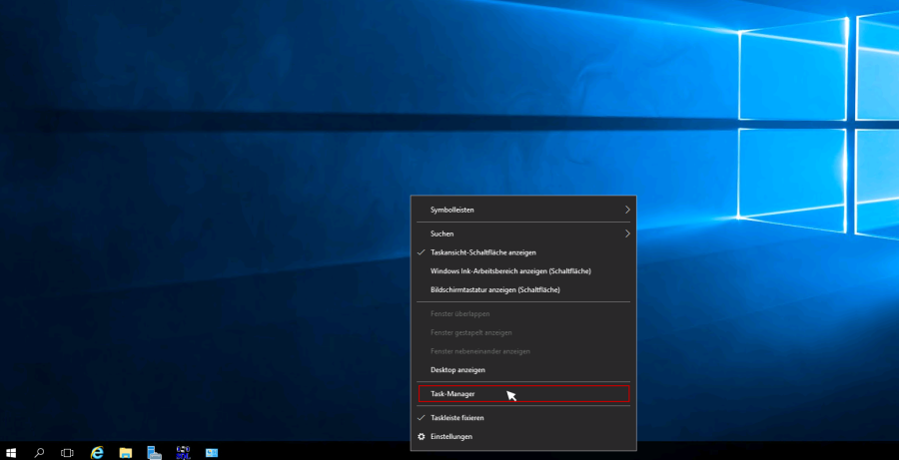Click greyed-out Fenster gestapelt anzeigen
This screenshot has height=460, width=899.
470,332
